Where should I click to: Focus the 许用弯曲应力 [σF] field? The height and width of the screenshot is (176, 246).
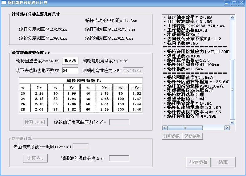coord(119,122)
